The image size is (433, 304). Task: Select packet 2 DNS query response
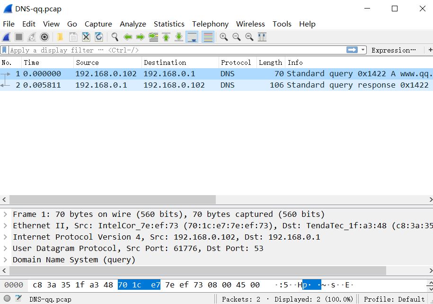[217, 85]
